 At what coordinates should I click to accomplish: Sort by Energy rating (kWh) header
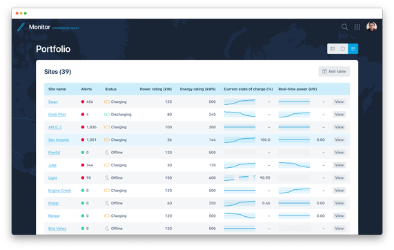(x=198, y=89)
